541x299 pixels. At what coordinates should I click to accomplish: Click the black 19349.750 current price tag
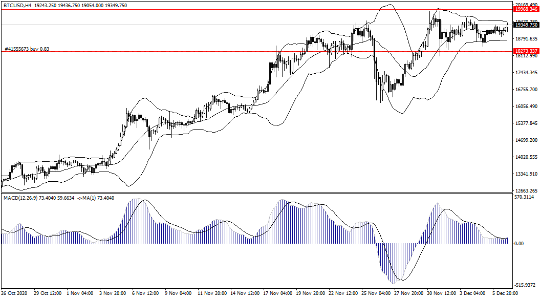(x=526, y=25)
